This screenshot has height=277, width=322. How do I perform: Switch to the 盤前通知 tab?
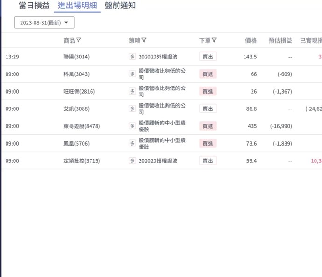120,6
